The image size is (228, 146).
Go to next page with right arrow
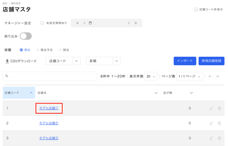(x=217, y=76)
